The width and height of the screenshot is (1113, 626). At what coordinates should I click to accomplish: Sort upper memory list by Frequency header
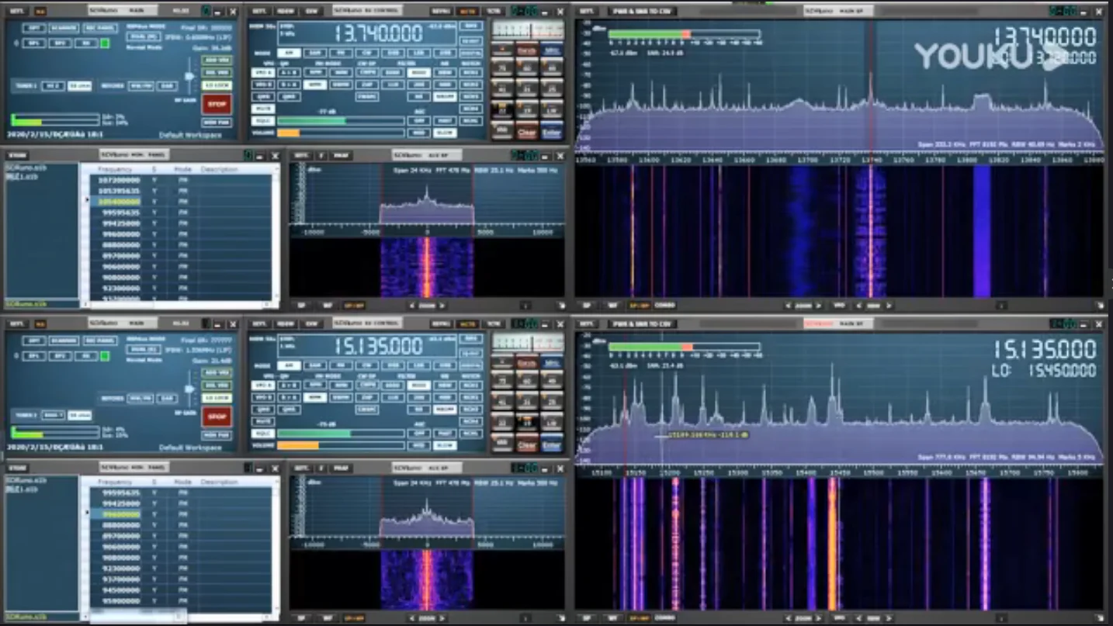tap(114, 169)
